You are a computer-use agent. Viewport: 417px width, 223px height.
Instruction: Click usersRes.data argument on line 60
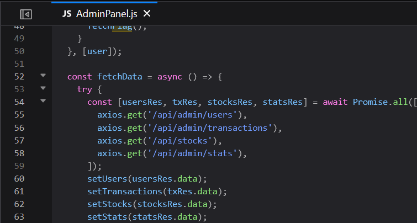[165, 179]
